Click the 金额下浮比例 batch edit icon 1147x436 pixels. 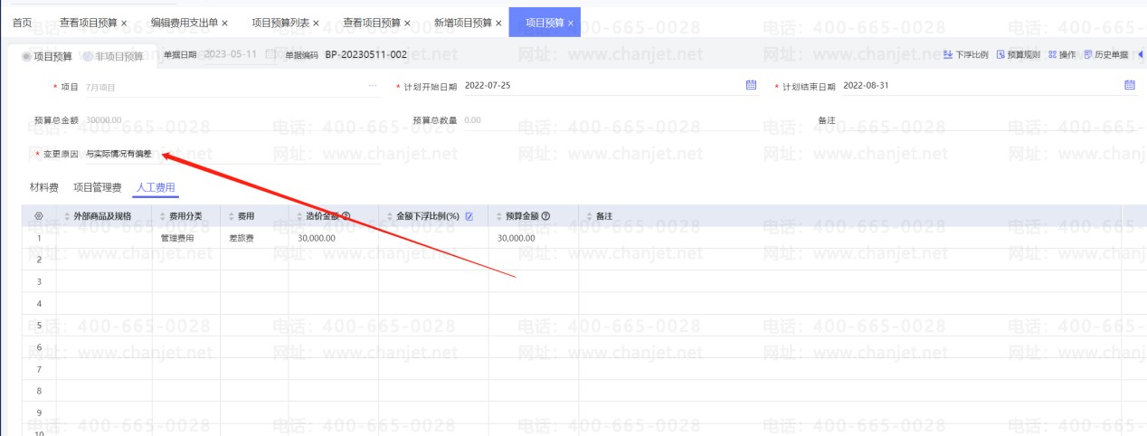pos(469,216)
